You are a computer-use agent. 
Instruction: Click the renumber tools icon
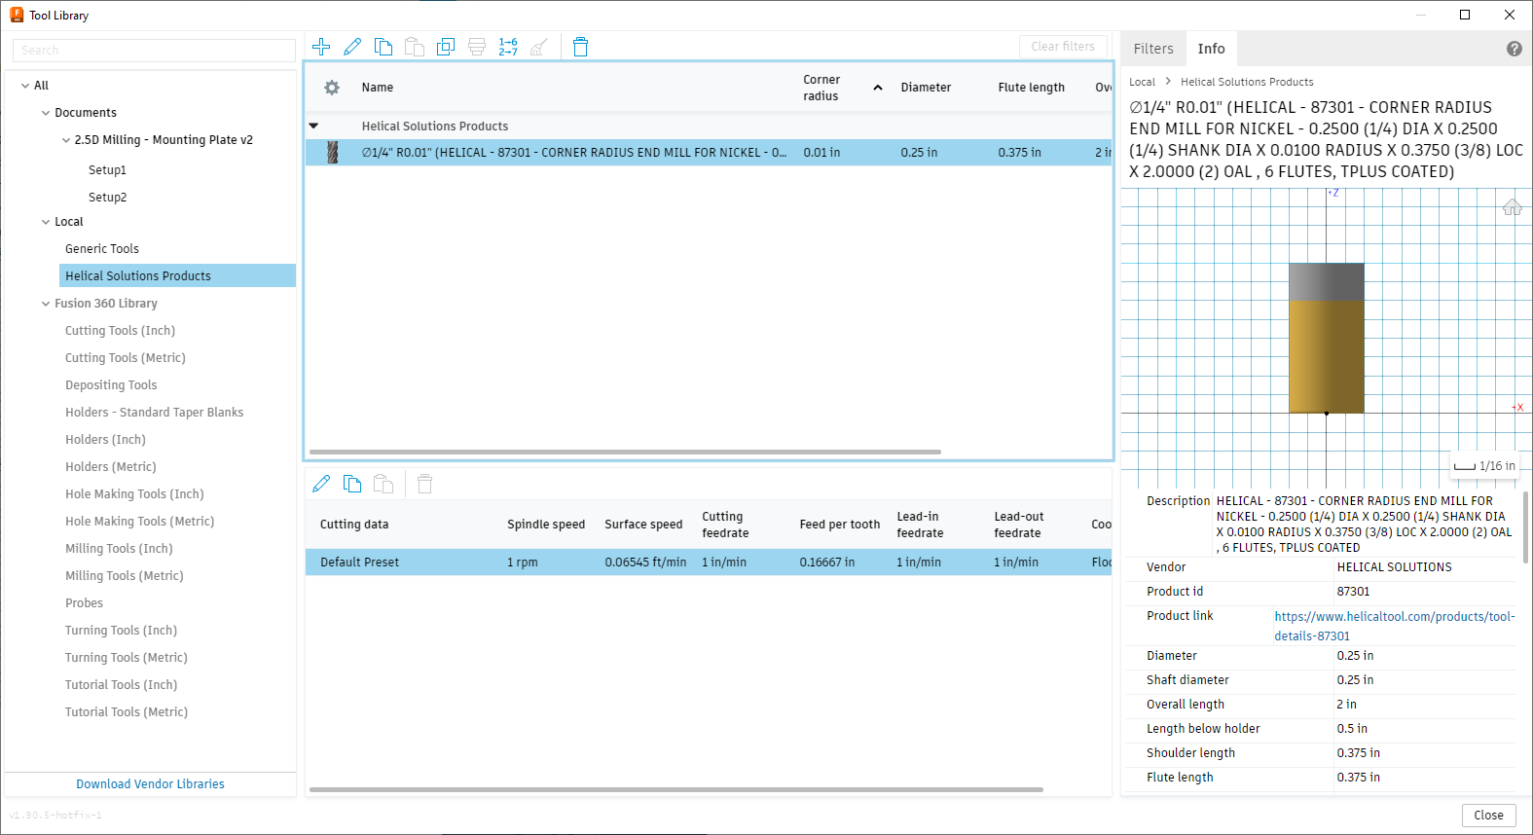click(508, 47)
